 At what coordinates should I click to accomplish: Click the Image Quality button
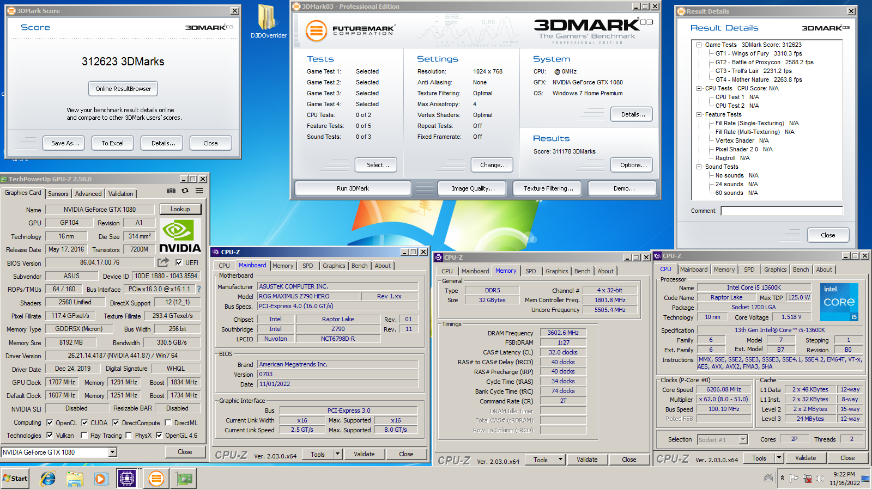coord(473,188)
